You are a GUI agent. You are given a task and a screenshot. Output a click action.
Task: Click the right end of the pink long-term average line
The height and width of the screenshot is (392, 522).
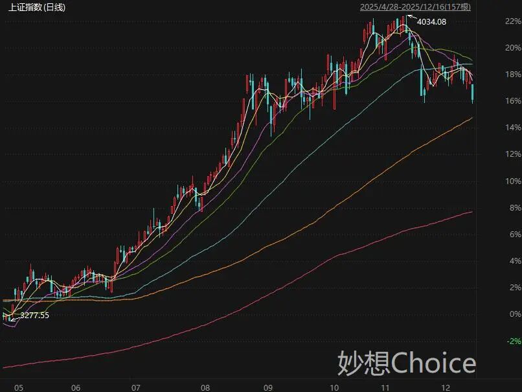[x=471, y=212]
